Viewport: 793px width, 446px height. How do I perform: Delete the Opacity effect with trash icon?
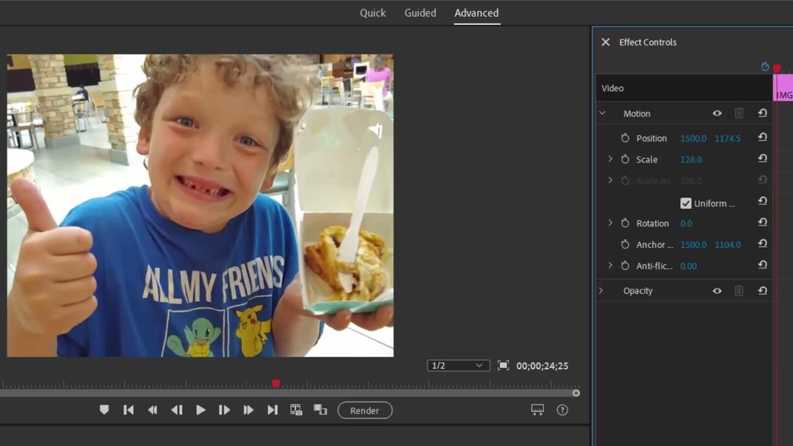pyautogui.click(x=739, y=291)
